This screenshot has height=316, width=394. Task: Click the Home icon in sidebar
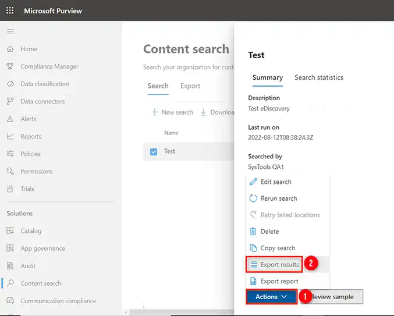(x=10, y=49)
